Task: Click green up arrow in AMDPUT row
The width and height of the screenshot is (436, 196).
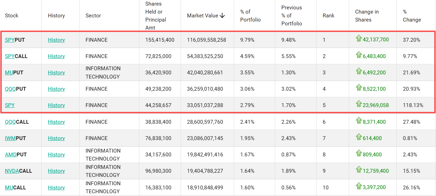Action: click(x=359, y=153)
